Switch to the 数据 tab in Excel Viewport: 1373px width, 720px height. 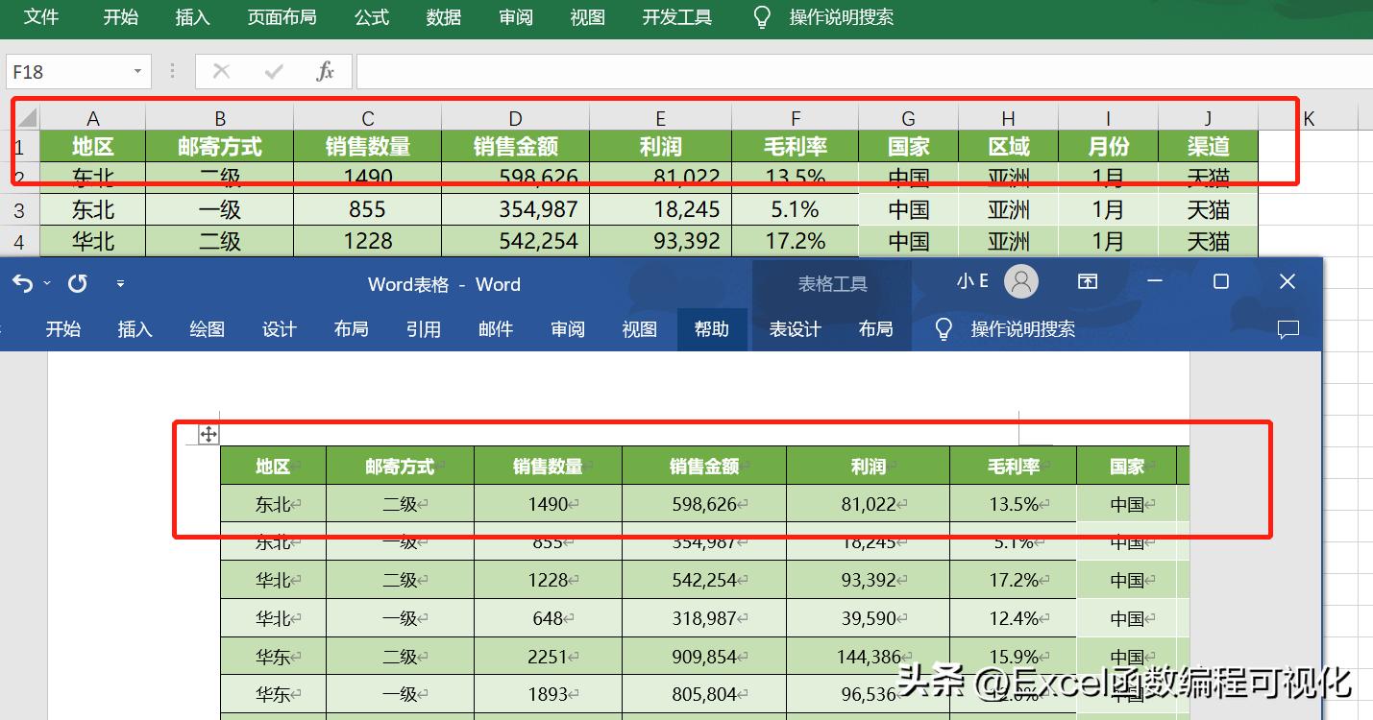point(443,16)
